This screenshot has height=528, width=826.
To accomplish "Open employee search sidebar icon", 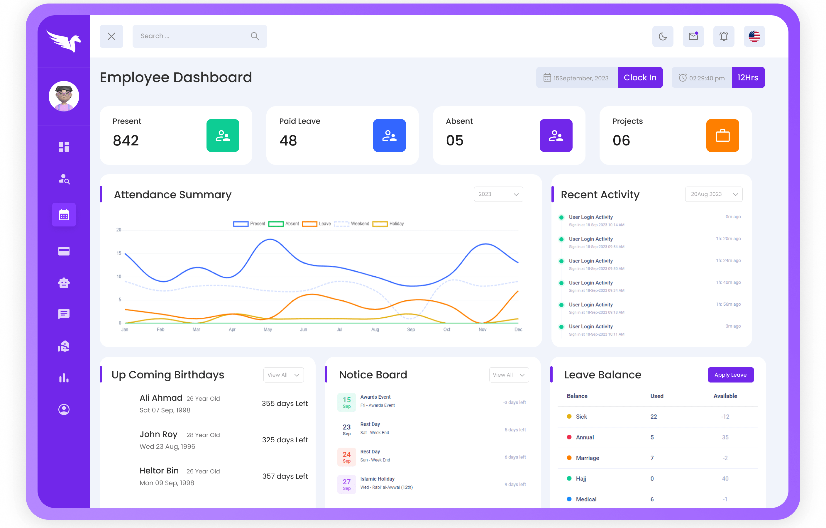I will click(x=64, y=179).
